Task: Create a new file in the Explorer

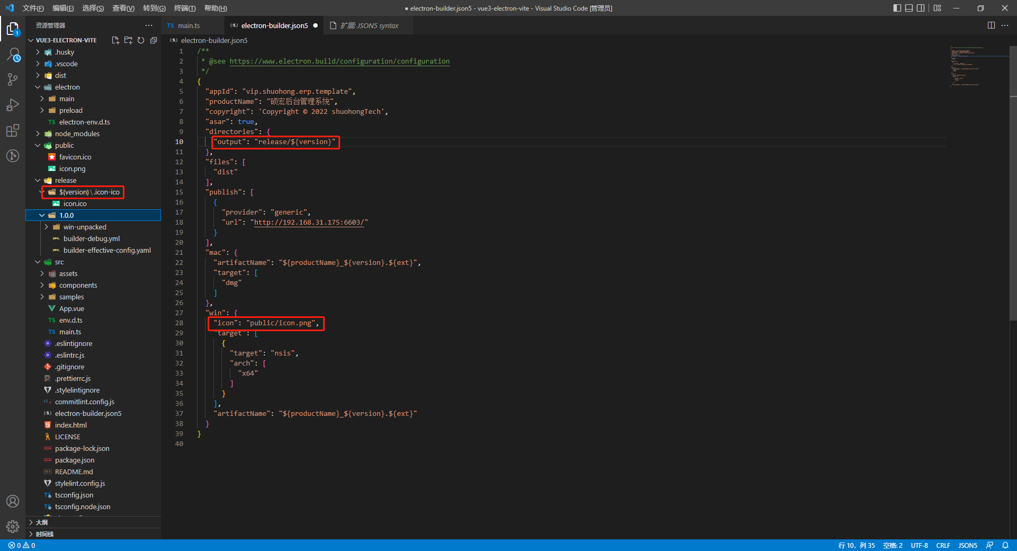Action: point(115,40)
